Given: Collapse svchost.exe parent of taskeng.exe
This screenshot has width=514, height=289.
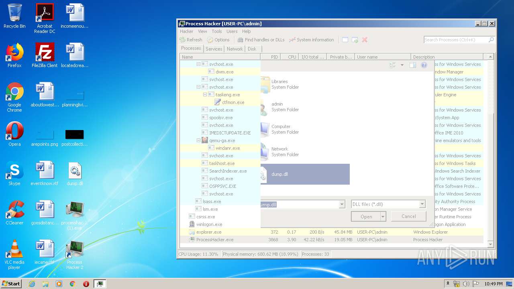Looking at the screenshot, I should click(198, 87).
